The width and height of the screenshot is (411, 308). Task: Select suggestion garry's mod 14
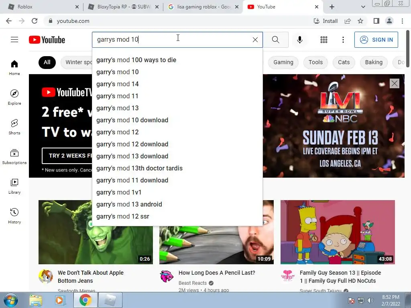177,84
